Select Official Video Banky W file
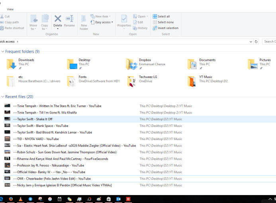This screenshot has width=276, height=203. point(140,172)
